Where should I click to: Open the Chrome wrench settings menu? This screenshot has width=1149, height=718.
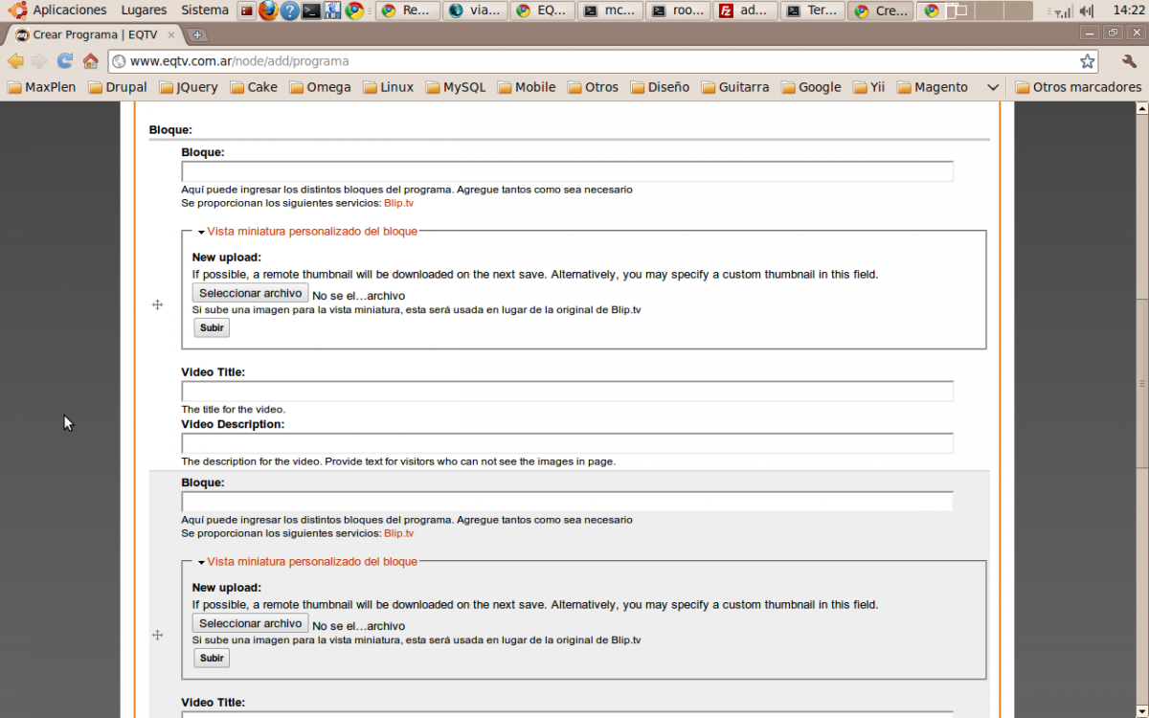[1129, 61]
